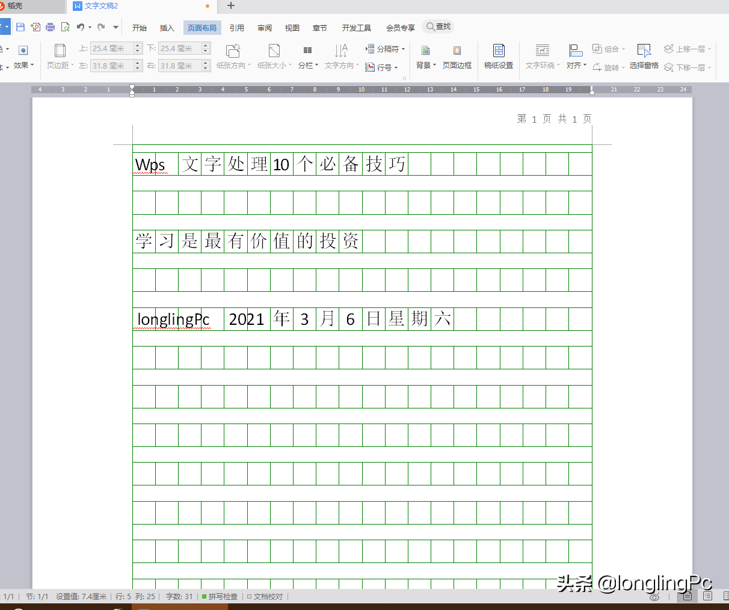Click the eye protection mode icon in status bar
The image size is (729, 610).
point(655,597)
